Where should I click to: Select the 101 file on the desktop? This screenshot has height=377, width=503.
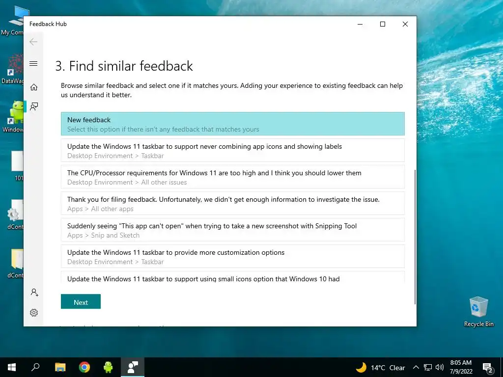17,166
